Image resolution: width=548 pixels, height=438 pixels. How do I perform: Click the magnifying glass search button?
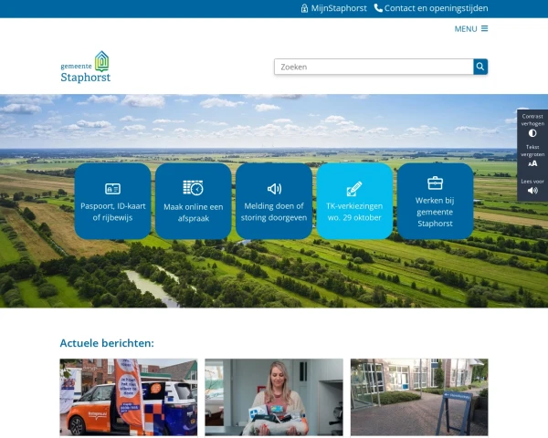pos(480,67)
